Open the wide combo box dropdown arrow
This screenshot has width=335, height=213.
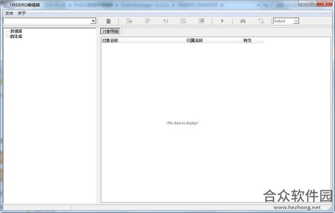click(93, 21)
